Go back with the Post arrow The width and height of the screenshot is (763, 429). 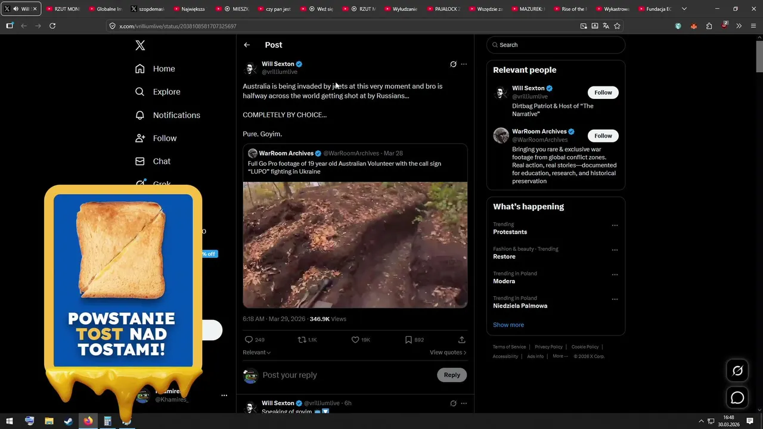[x=247, y=45]
